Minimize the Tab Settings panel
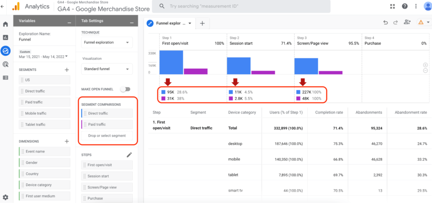 click(132, 23)
